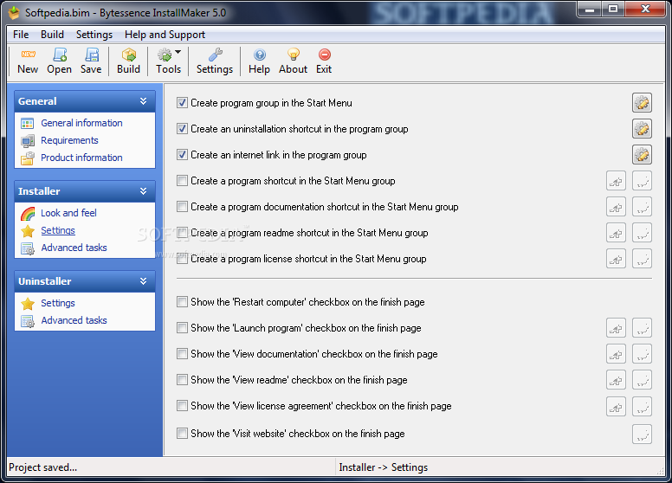Check Show 'Restart computer' checkbox option
The height and width of the screenshot is (483, 672).
(x=182, y=302)
